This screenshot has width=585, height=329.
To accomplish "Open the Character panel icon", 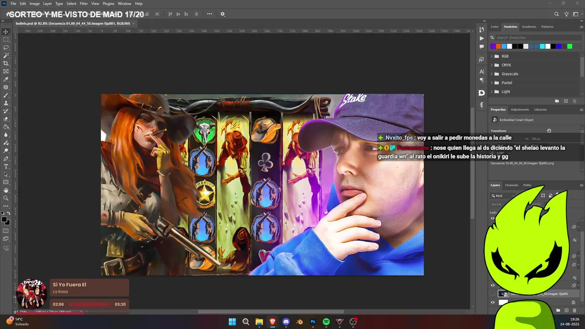I will click(x=481, y=72).
